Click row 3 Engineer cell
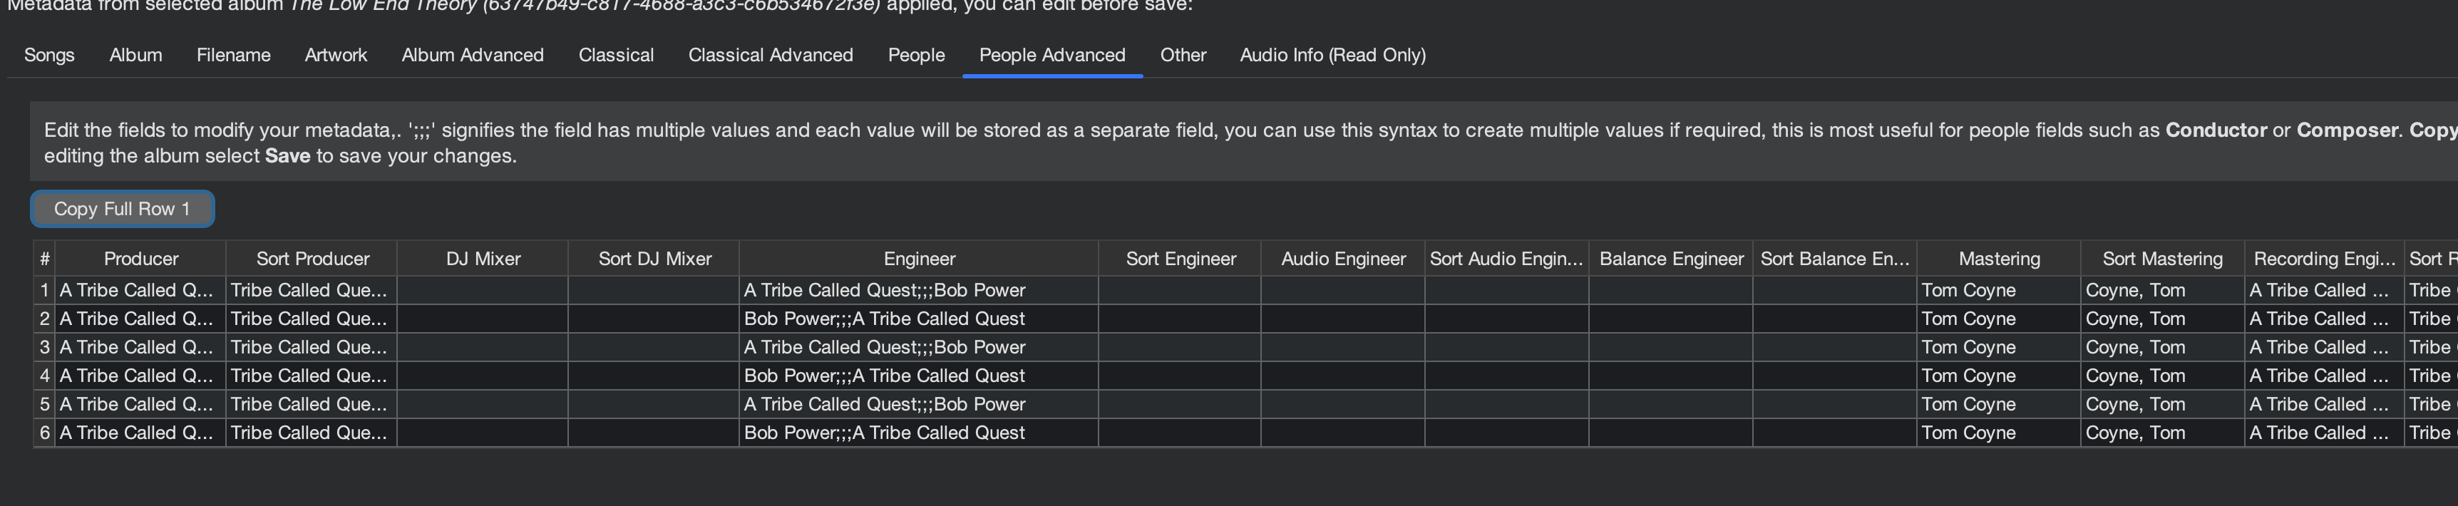This screenshot has height=506, width=2458. click(x=919, y=348)
